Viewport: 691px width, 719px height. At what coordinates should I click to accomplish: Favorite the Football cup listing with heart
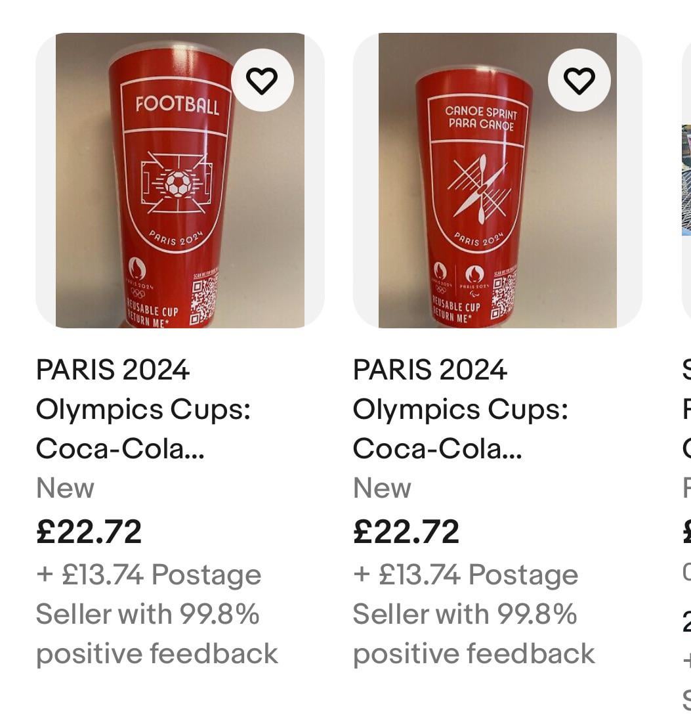(x=262, y=80)
